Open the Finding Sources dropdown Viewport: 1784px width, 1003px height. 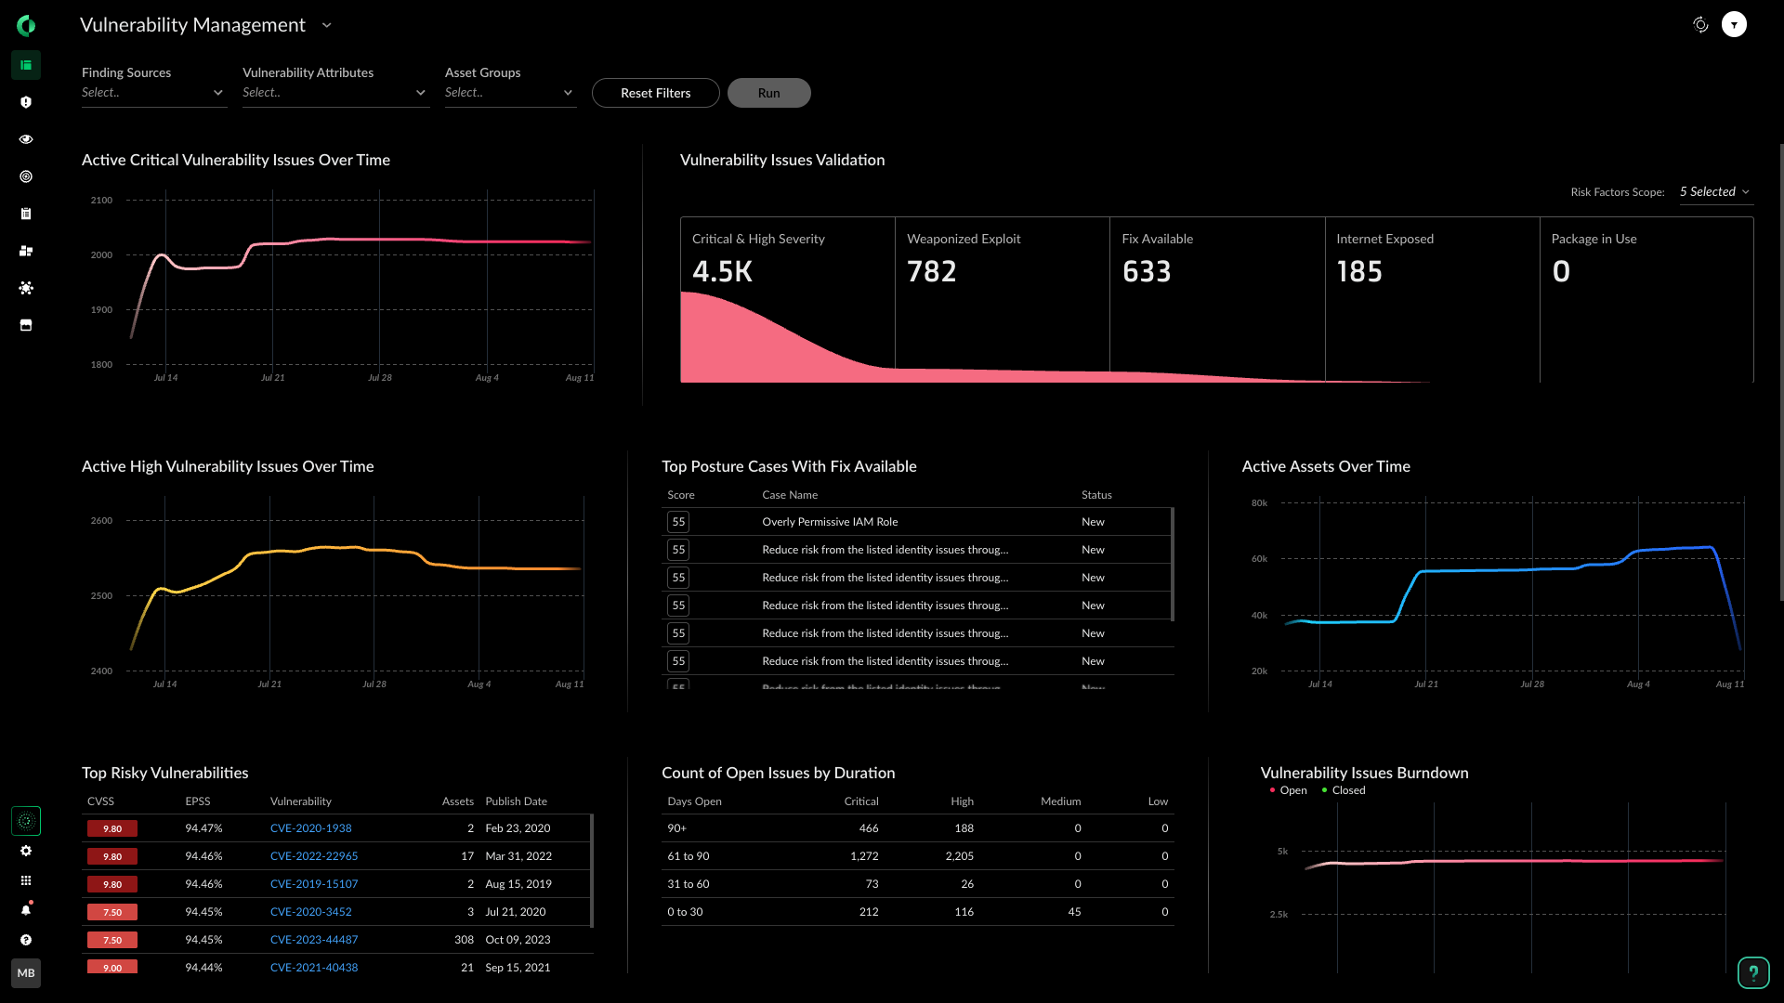click(x=153, y=93)
